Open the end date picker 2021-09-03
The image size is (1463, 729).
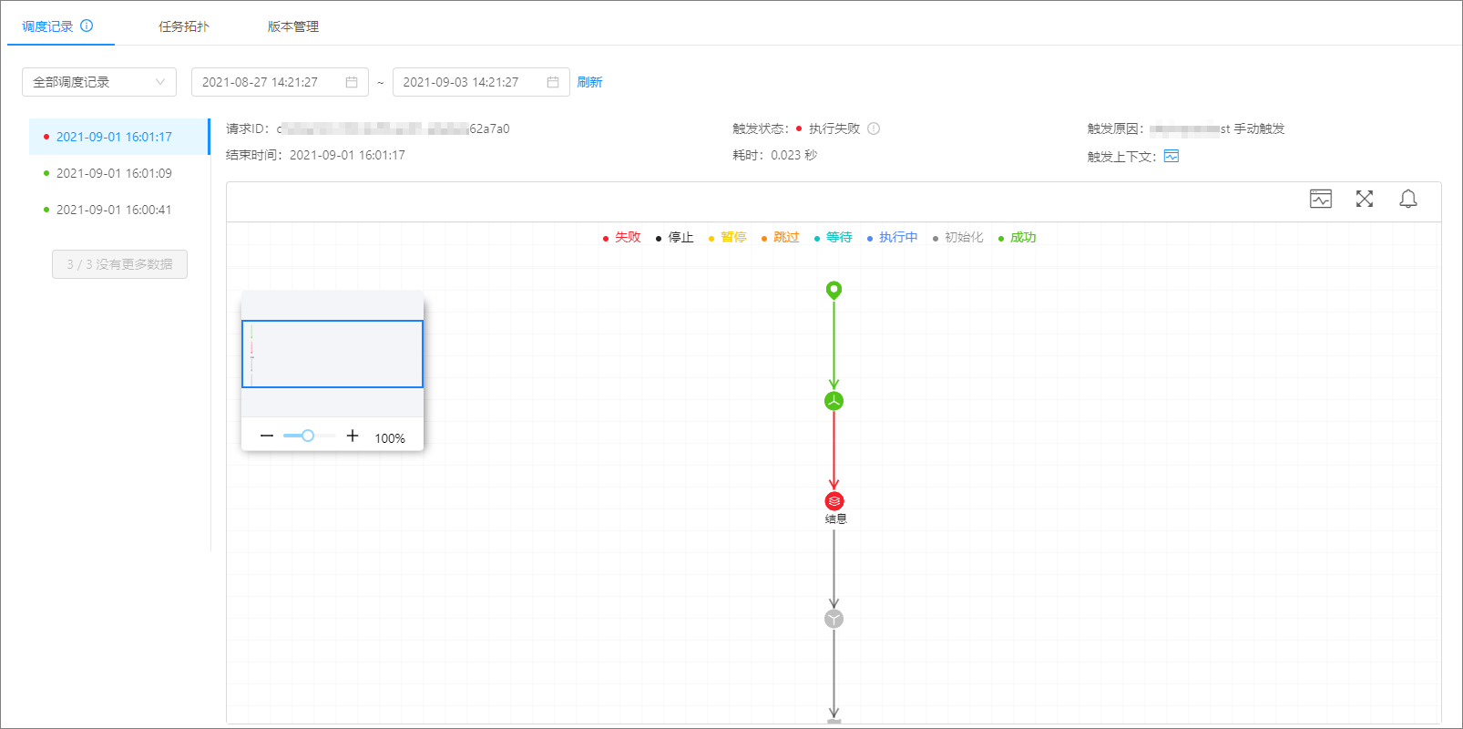[x=481, y=82]
